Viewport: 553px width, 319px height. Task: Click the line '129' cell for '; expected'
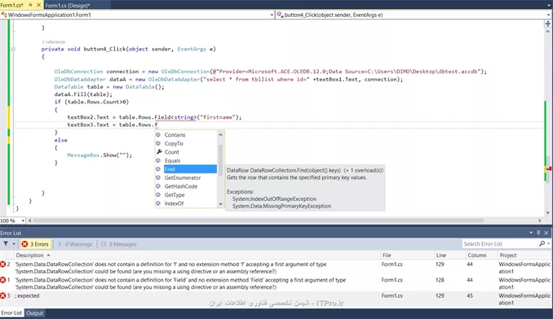click(x=440, y=295)
